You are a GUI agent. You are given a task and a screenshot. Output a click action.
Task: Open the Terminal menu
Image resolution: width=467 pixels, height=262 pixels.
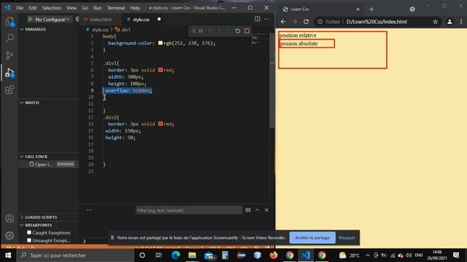[116, 8]
